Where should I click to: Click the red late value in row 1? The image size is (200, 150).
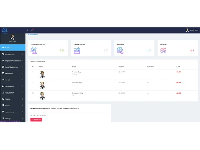click(179, 72)
